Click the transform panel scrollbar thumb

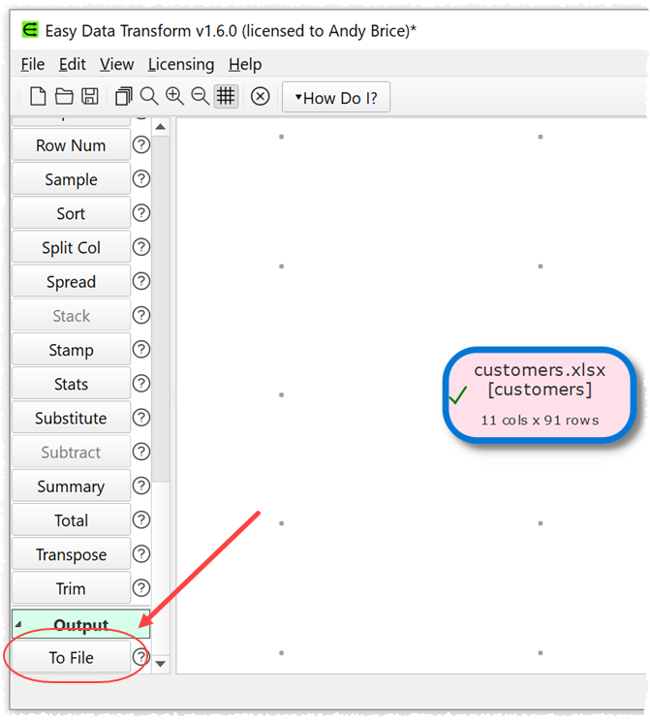[x=160, y=308]
